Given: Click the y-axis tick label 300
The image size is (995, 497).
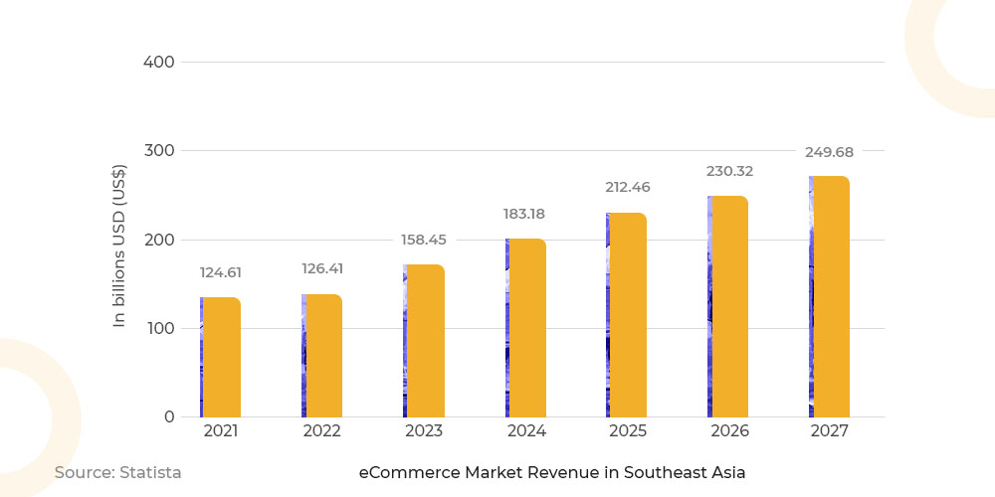Looking at the screenshot, I should click(158, 151).
